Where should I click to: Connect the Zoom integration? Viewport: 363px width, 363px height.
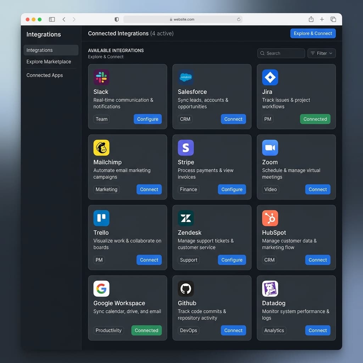coord(318,189)
